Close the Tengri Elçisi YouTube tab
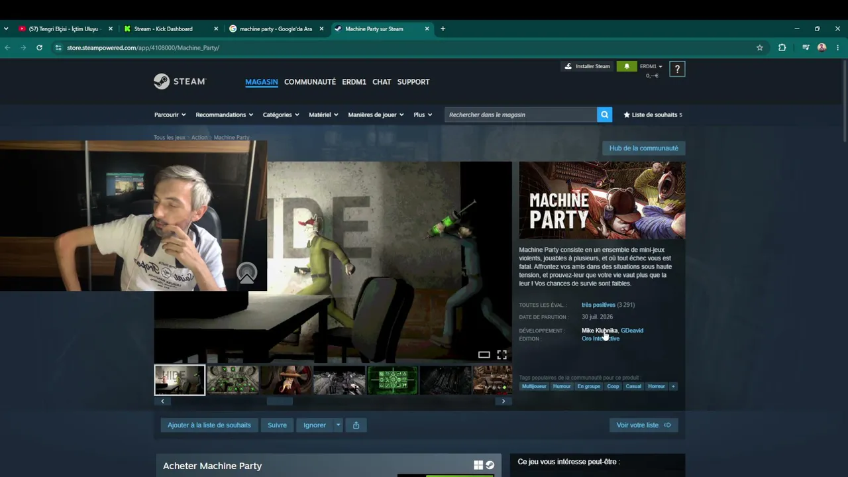Screen dimensions: 848x477 [x=111, y=28]
